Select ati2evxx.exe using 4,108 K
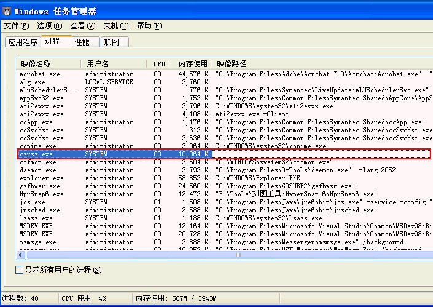Screen dimensions: 433x307 point(225,114)
